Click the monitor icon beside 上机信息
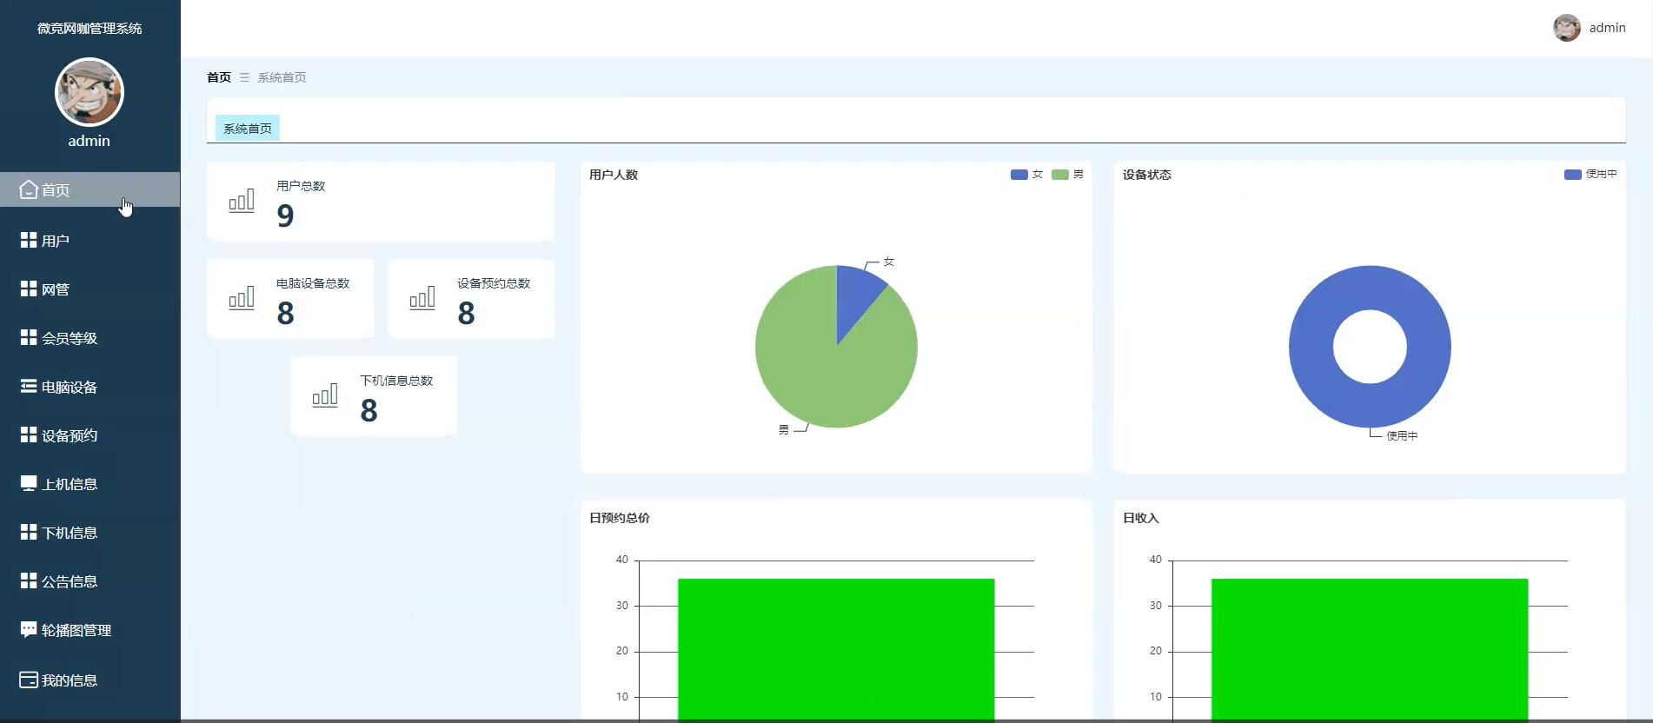Screen dimensions: 1653x723 pyautogui.click(x=29, y=483)
